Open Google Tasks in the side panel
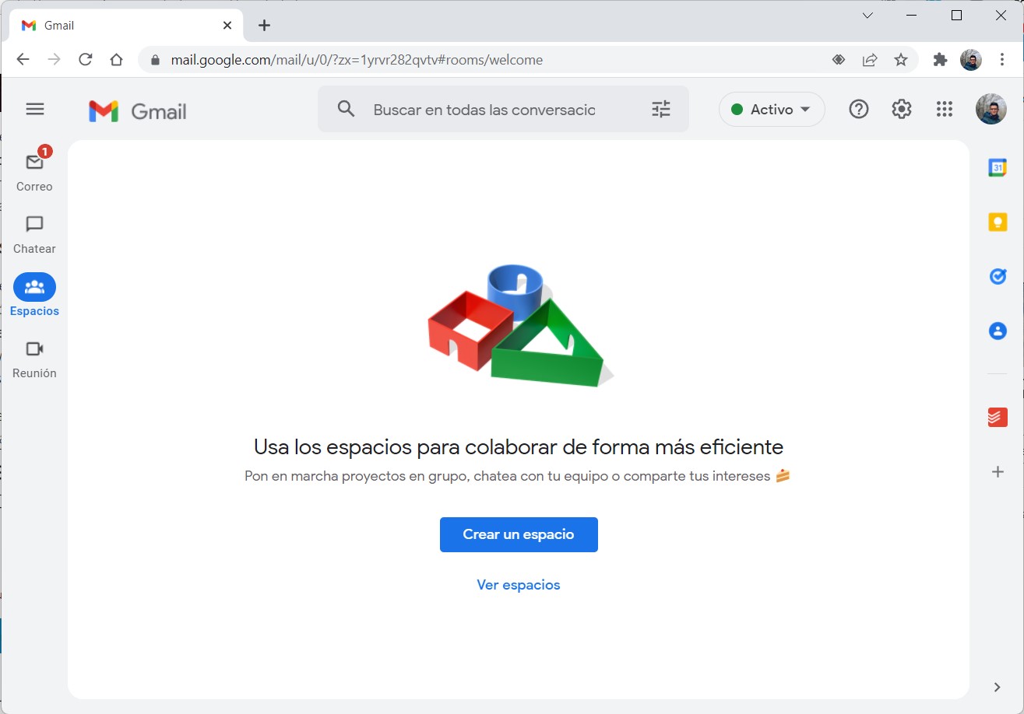Viewport: 1024px width, 714px height. 998,276
